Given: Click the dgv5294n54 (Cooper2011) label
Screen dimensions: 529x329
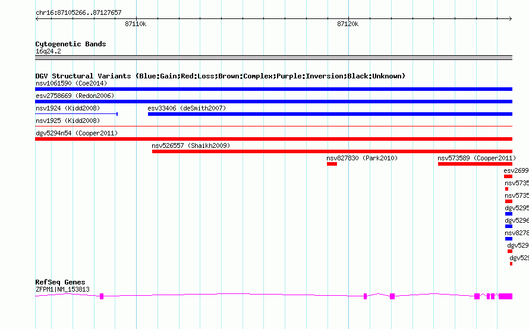Looking at the screenshot, I should click(77, 133).
